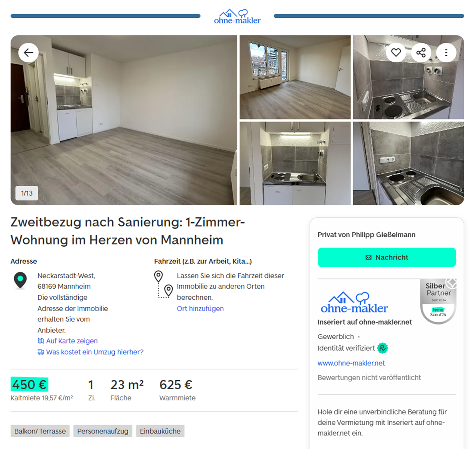Open the three-dot more options menu
474x449 pixels.
(447, 53)
